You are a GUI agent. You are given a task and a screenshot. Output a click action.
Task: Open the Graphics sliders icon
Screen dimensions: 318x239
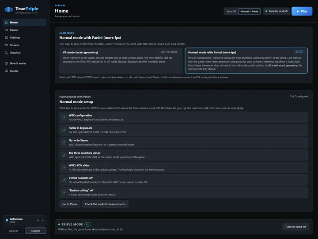[6, 52]
